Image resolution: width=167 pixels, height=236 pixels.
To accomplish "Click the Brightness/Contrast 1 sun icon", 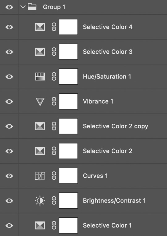I will tap(40, 201).
